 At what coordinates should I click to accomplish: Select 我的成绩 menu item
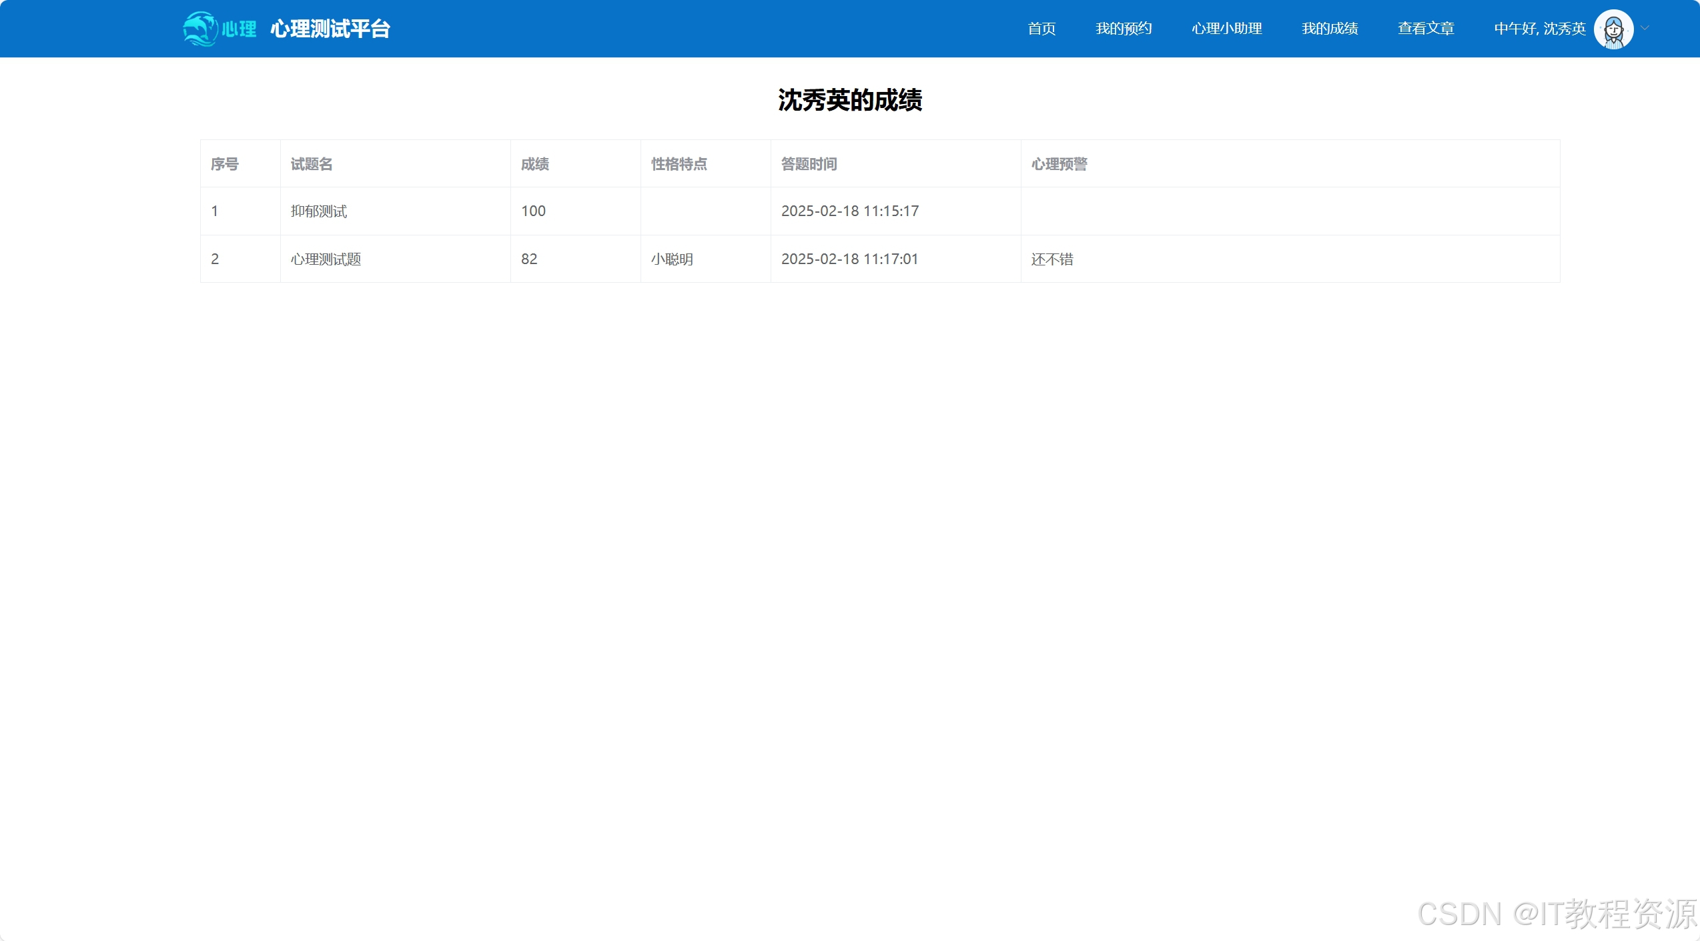pyautogui.click(x=1330, y=29)
